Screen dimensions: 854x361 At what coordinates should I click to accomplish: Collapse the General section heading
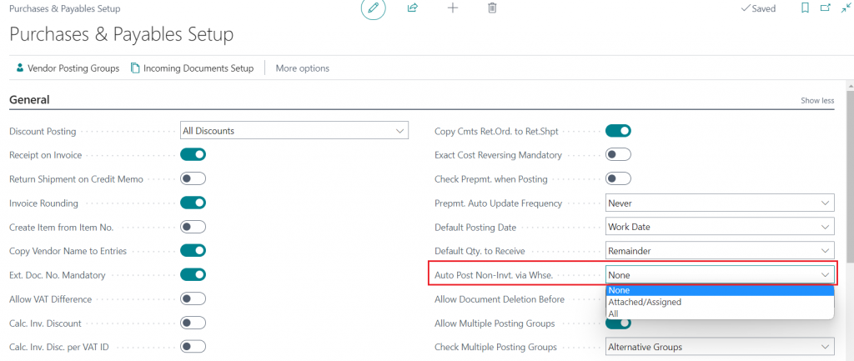click(29, 100)
